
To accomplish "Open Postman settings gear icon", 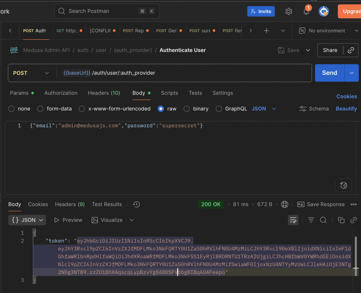I will [x=289, y=11].
